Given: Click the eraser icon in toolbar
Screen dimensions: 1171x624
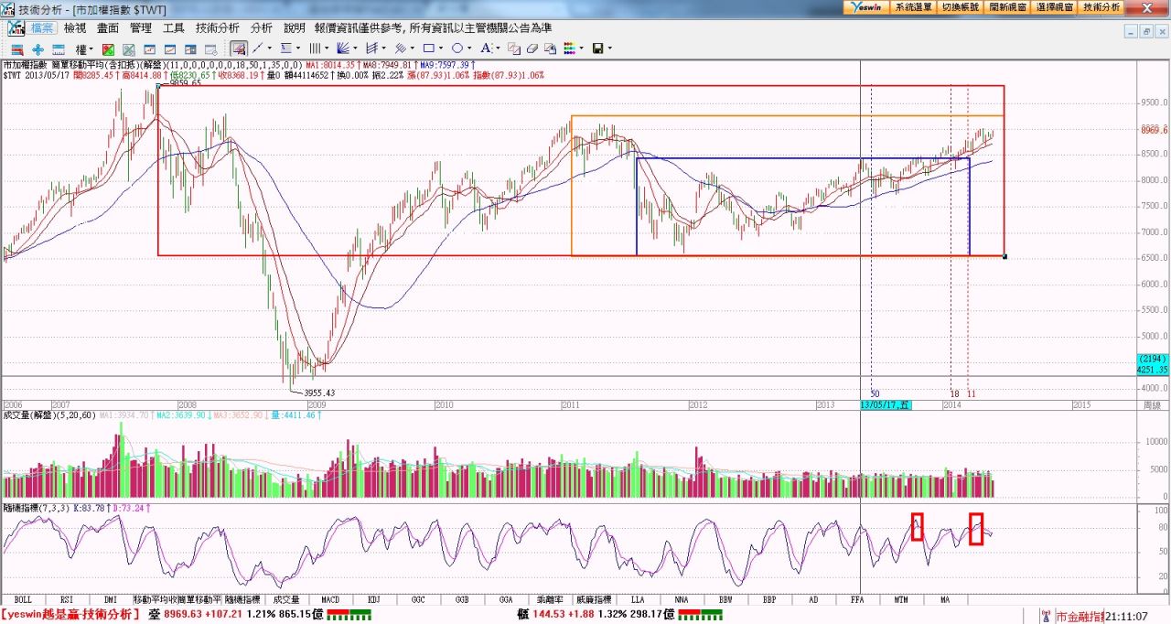Looking at the screenshot, I should [x=532, y=48].
